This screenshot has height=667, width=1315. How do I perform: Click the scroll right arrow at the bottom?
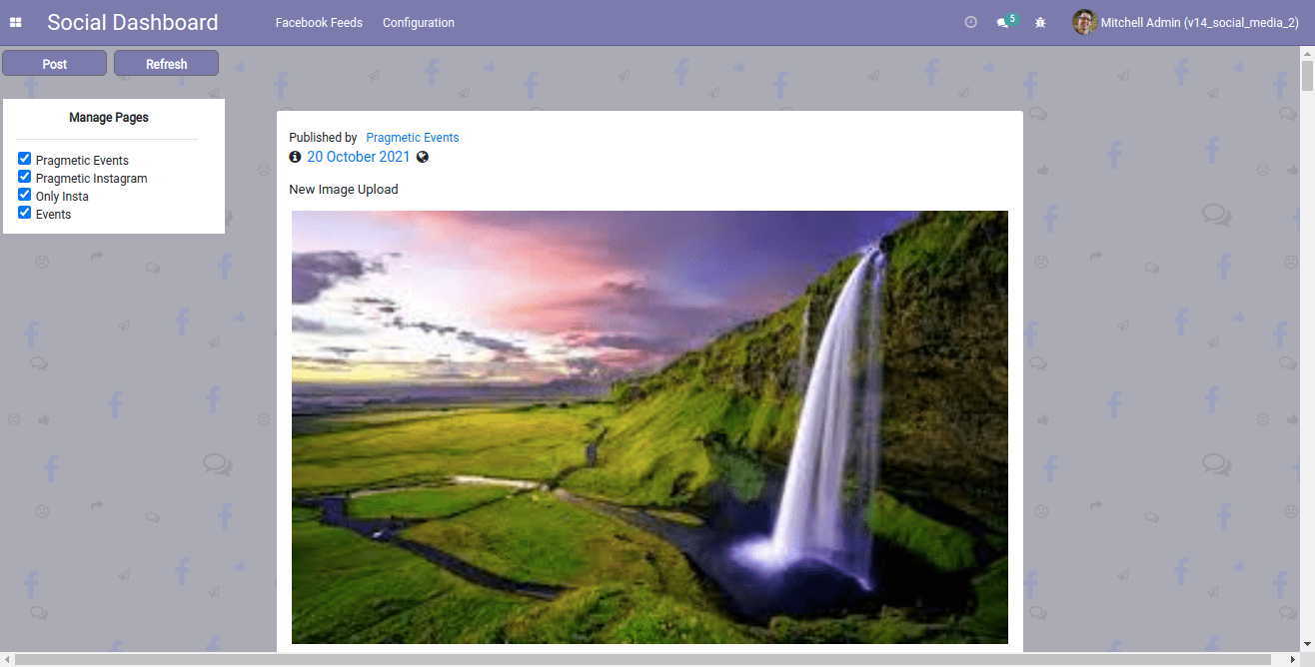[1292, 659]
